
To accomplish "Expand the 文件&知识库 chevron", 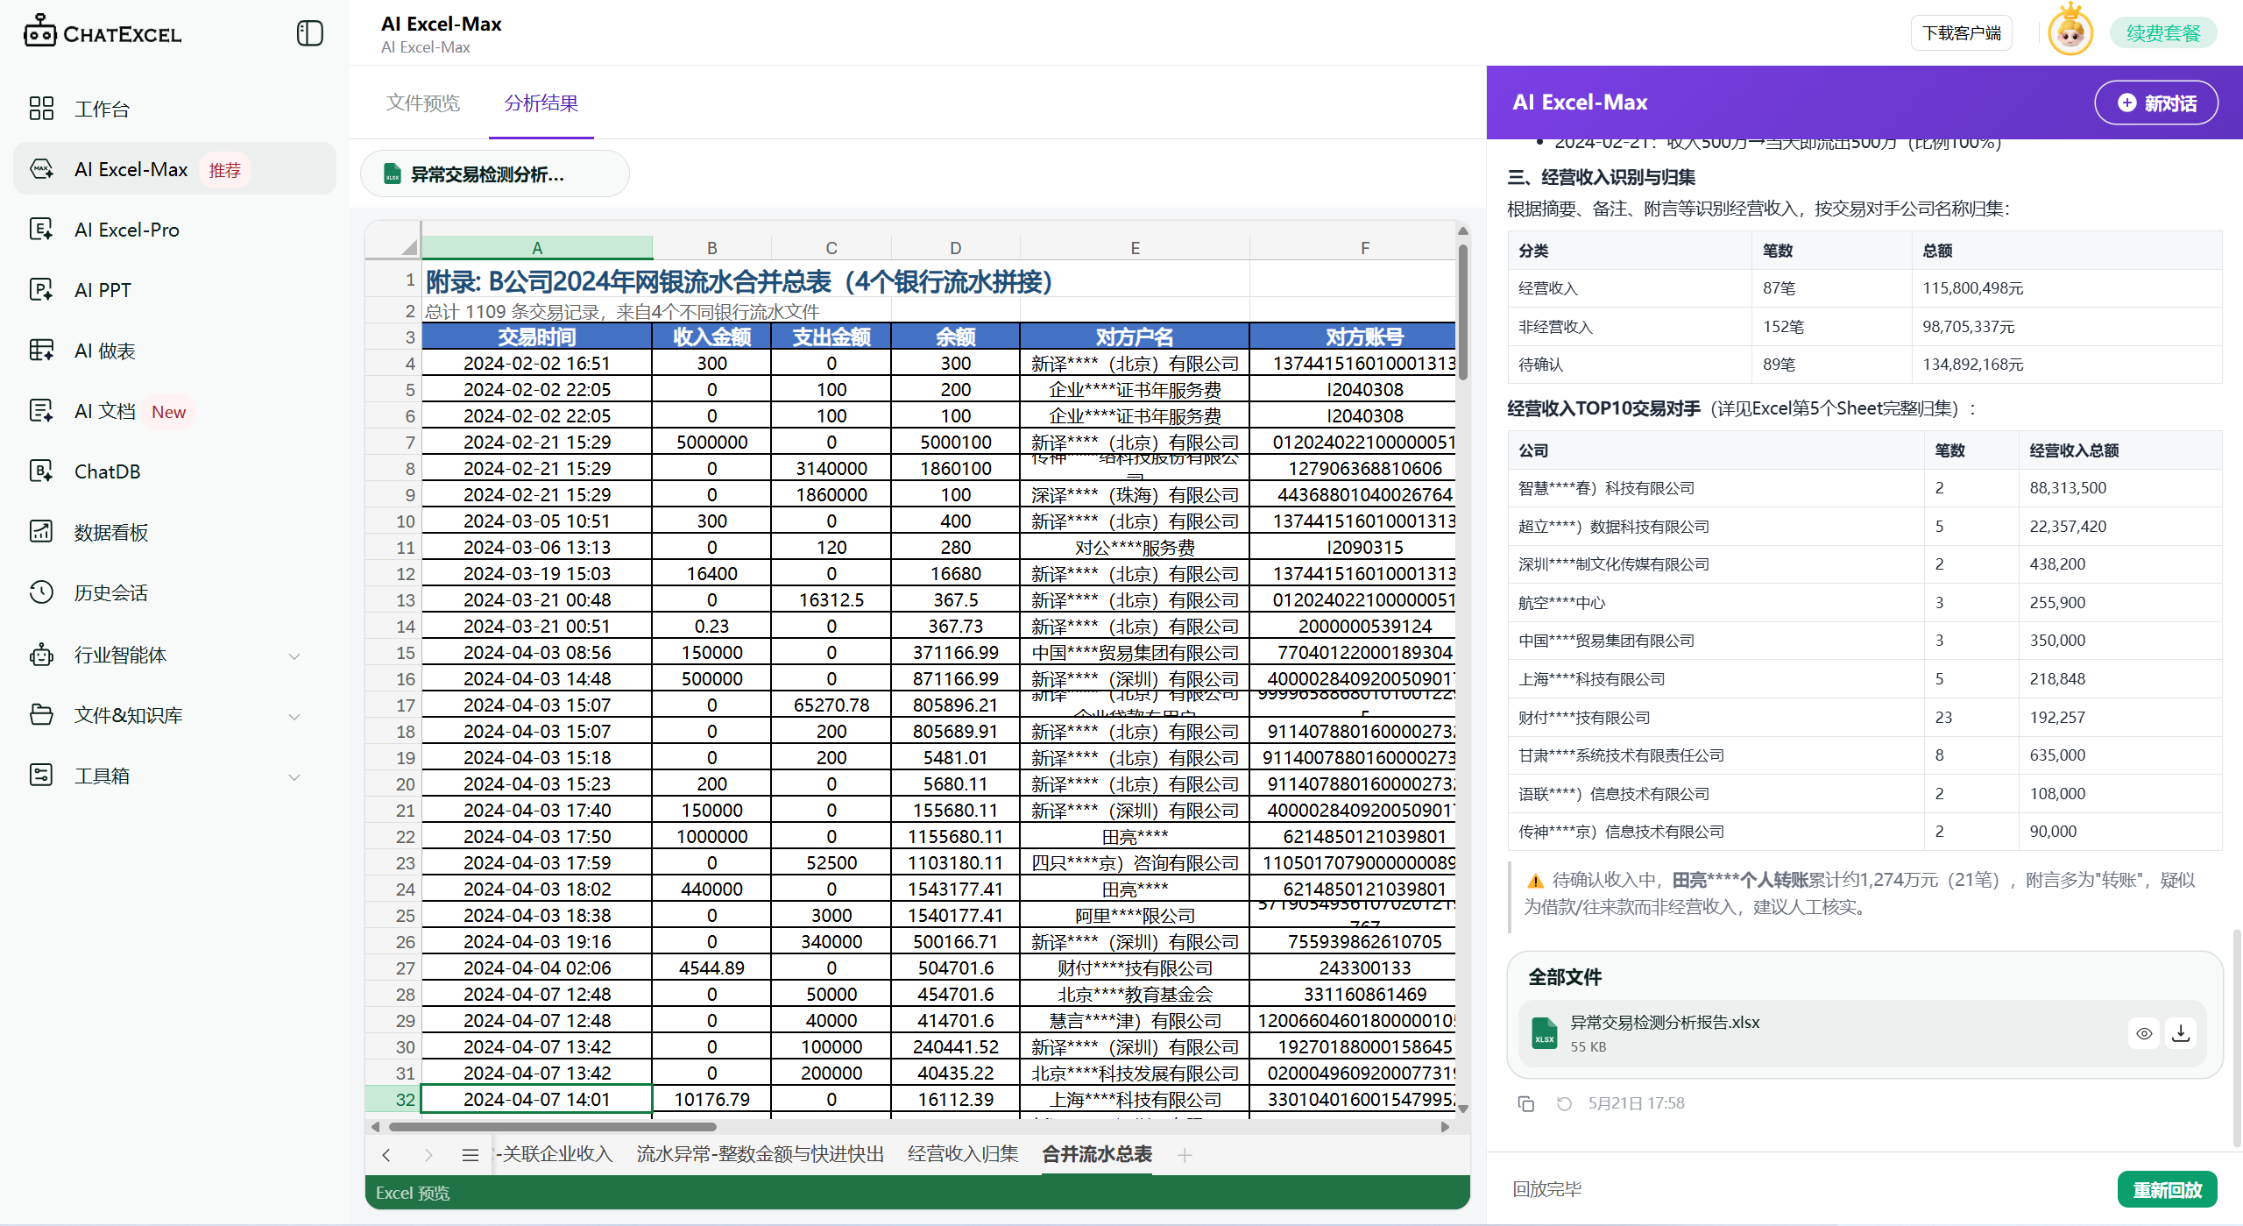I will 295,717.
